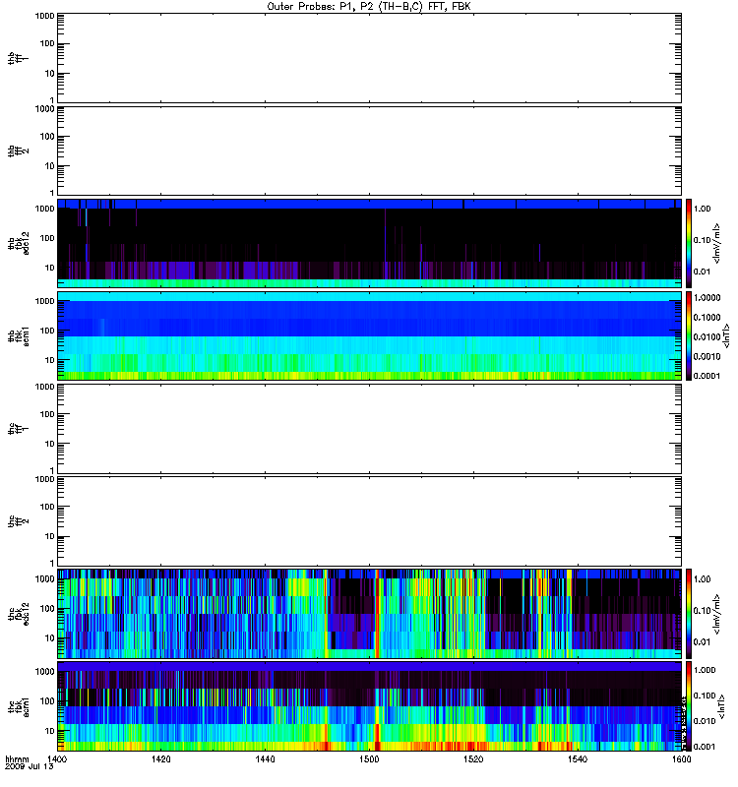The image size is (738, 787).
Task: Click the '1000' y-axis tick of thb fff 1 panel
Action: tap(44, 16)
